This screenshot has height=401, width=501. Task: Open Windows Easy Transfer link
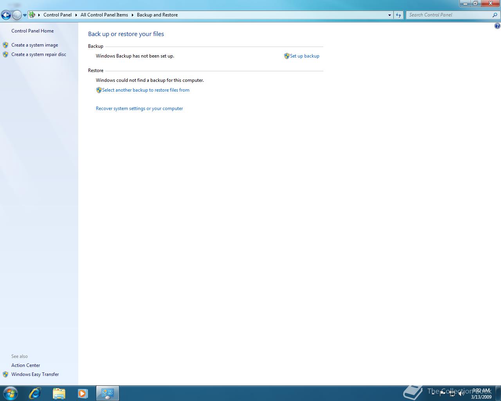point(35,374)
